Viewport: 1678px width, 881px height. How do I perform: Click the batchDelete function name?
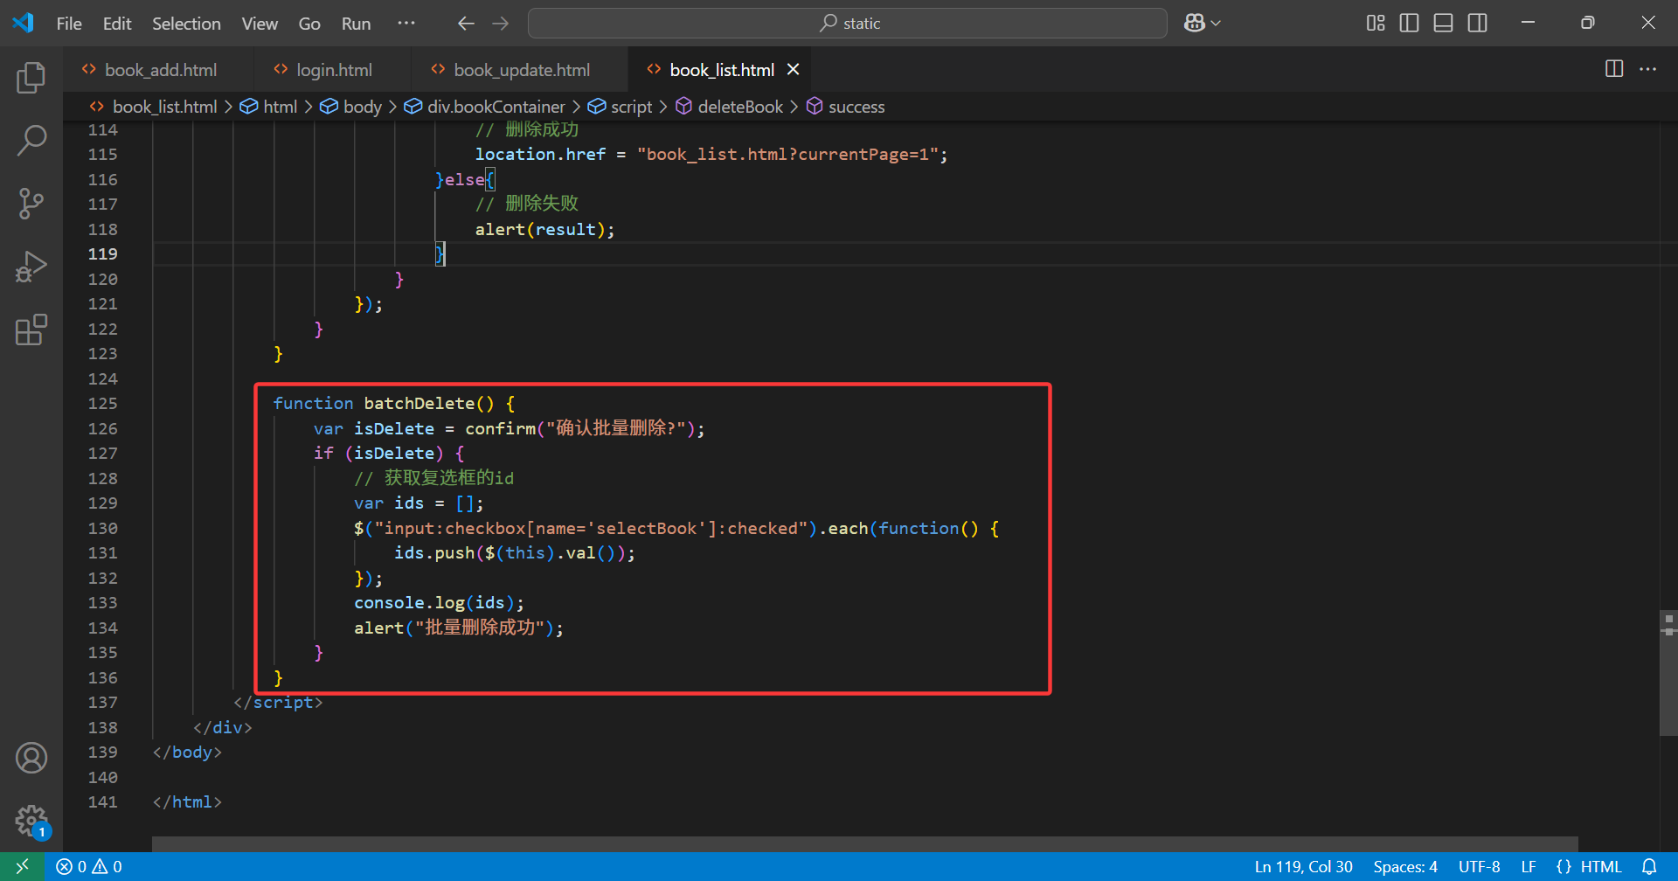click(x=419, y=403)
